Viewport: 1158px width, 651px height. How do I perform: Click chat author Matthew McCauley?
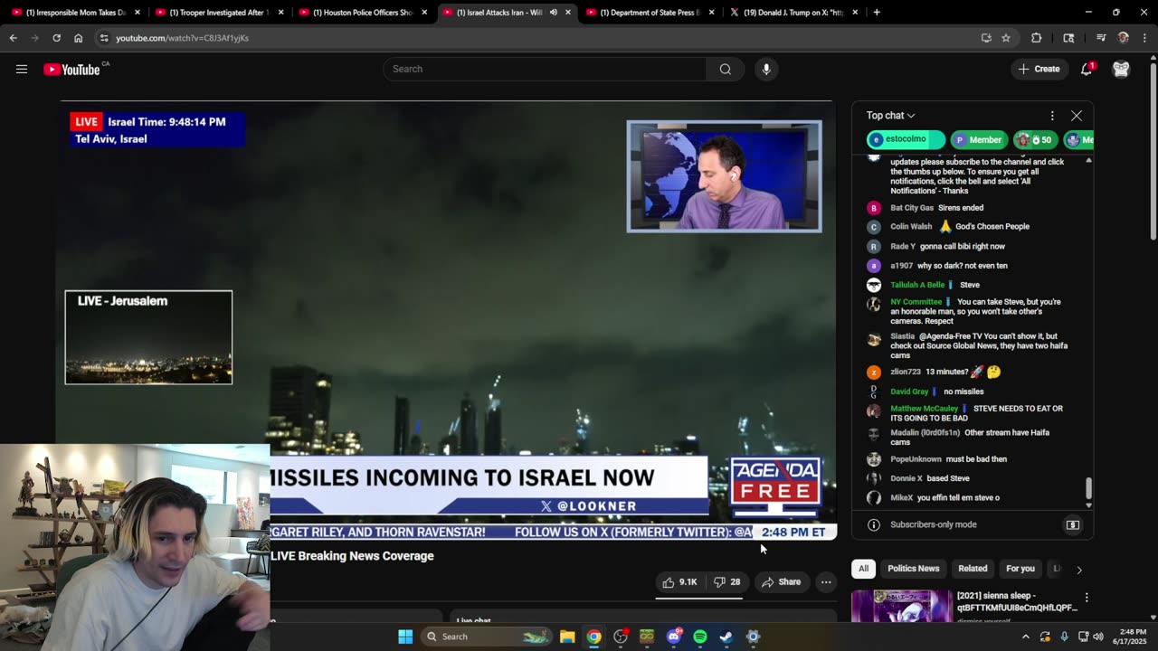click(924, 409)
